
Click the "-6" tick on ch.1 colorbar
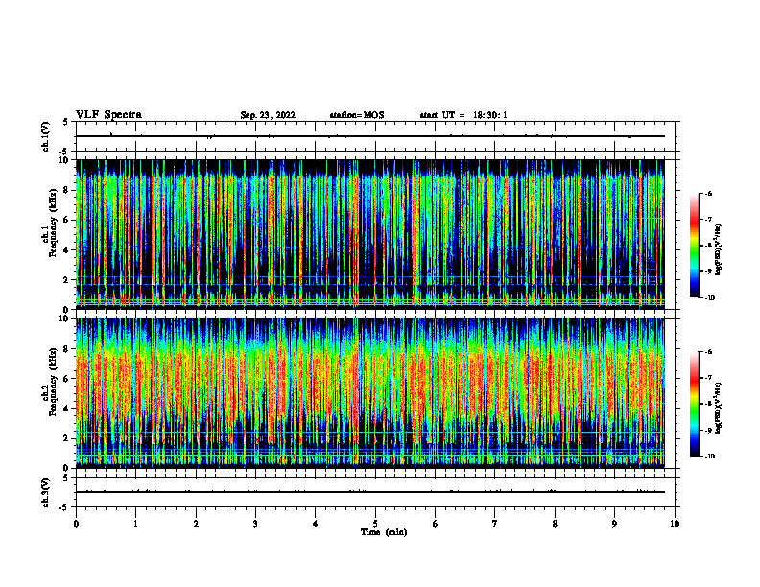coord(708,193)
